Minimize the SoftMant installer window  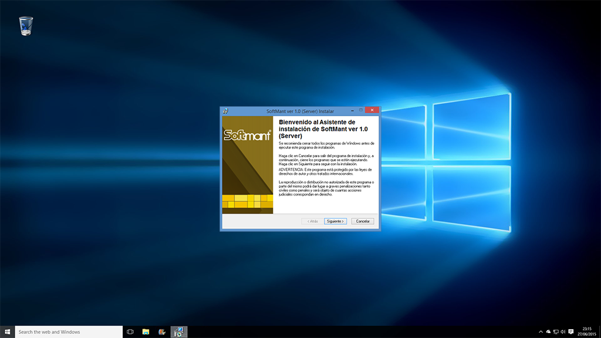point(352,110)
